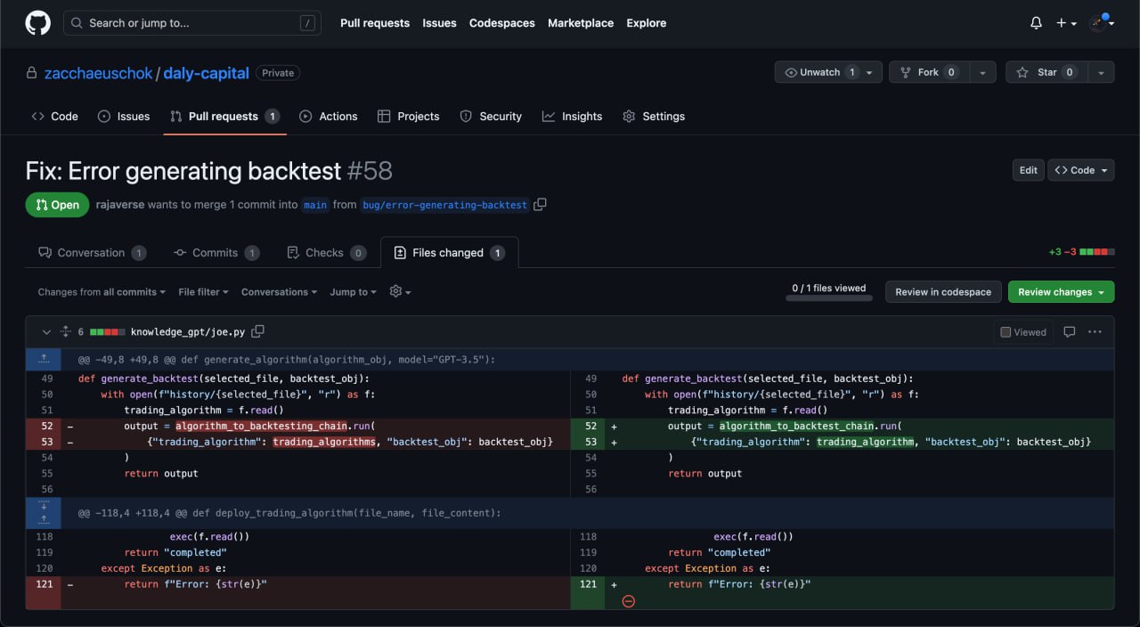Open diff view settings gear
1140x627 pixels.
400,291
